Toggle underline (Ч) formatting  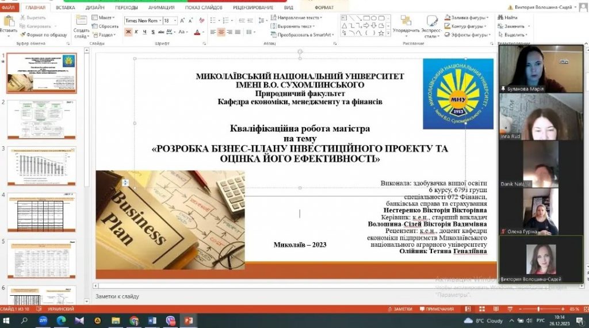(x=144, y=32)
